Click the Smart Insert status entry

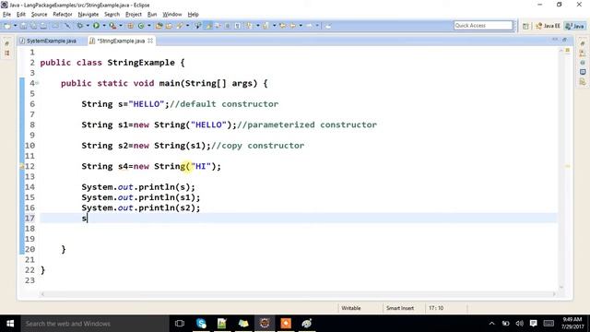(x=400, y=308)
